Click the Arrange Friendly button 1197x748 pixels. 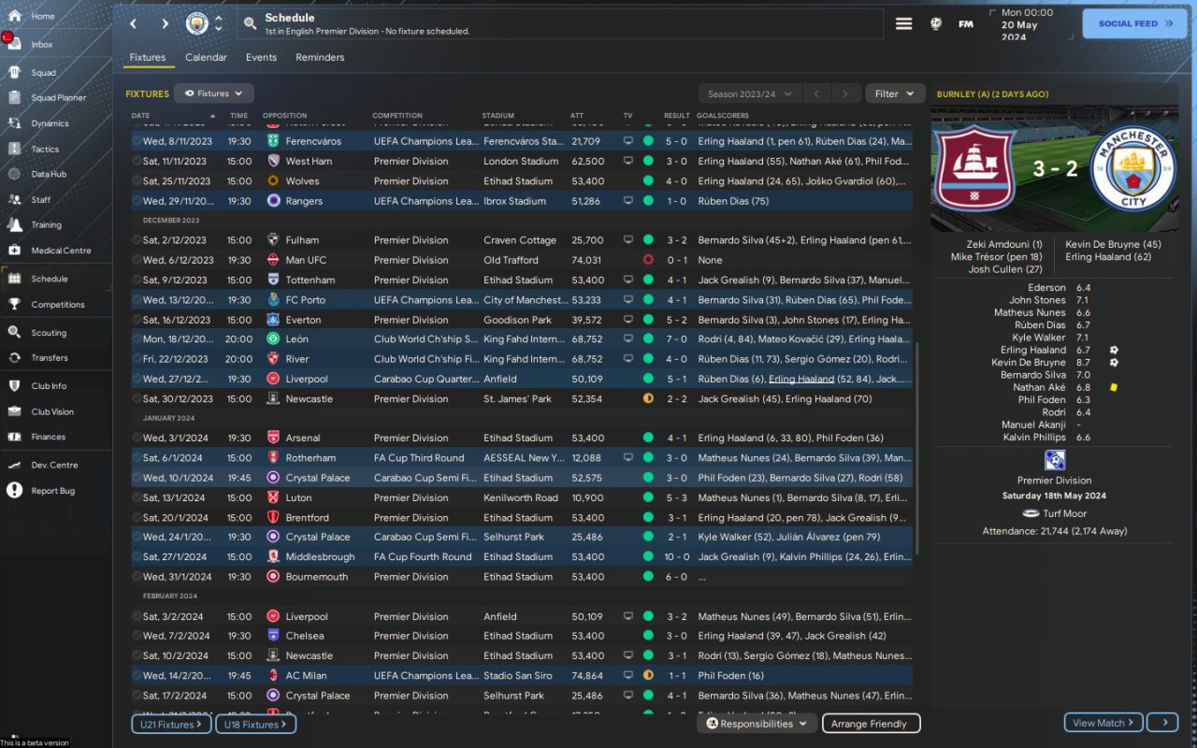[871, 724]
